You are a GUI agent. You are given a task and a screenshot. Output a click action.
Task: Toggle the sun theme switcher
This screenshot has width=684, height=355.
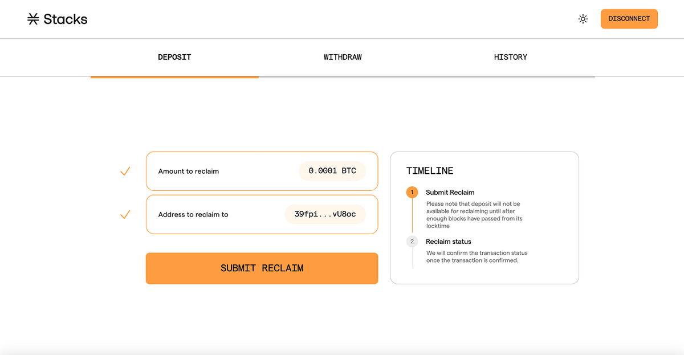click(x=583, y=19)
